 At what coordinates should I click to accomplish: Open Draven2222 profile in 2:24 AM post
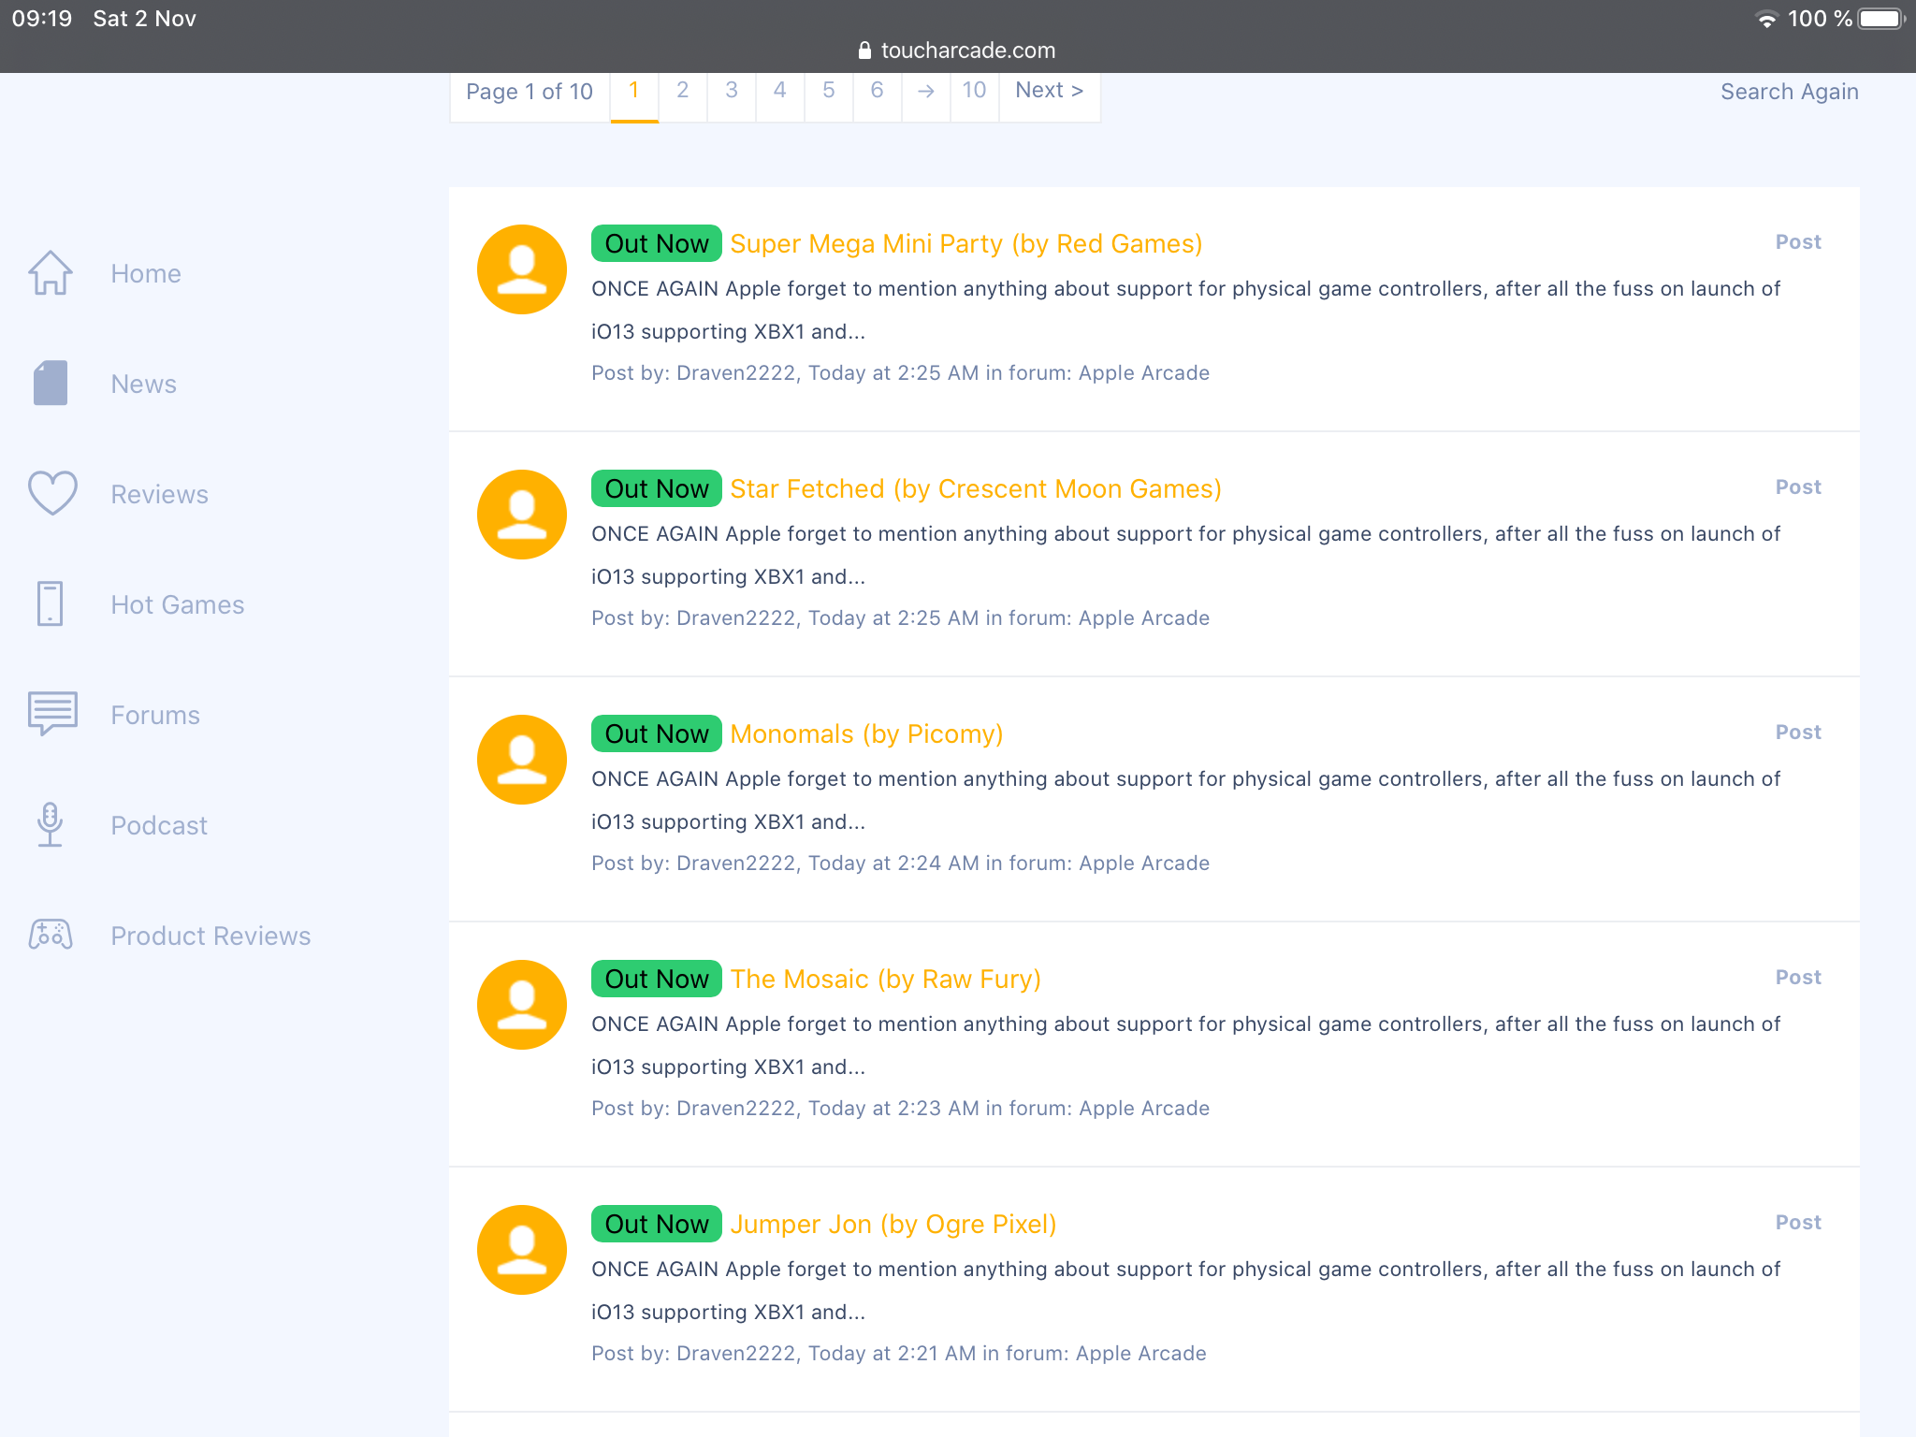pos(735,863)
